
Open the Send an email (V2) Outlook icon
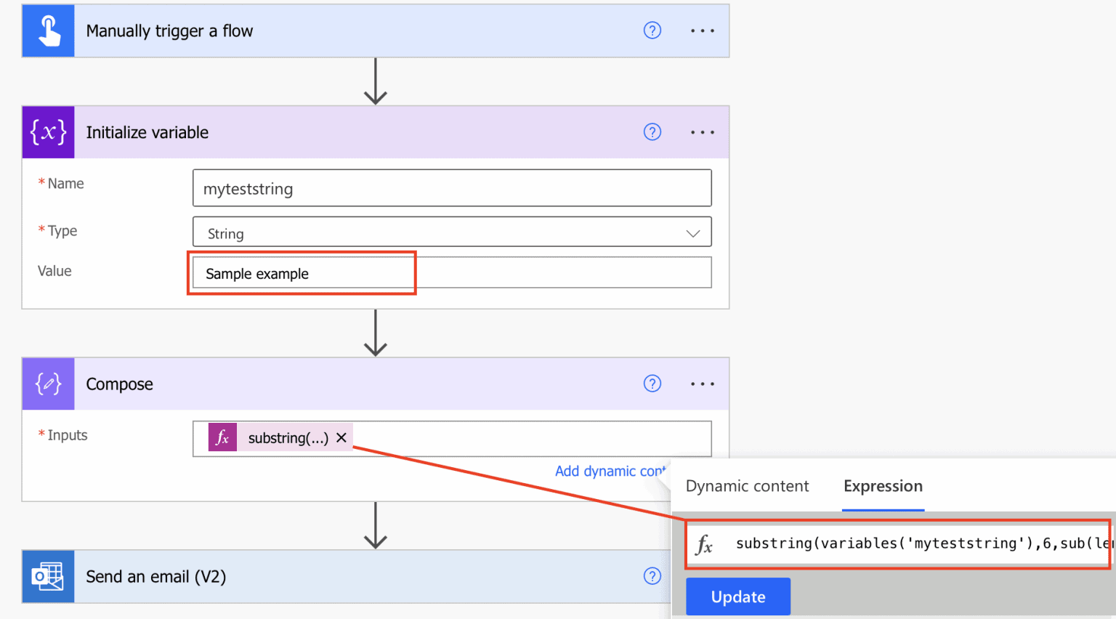[48, 576]
